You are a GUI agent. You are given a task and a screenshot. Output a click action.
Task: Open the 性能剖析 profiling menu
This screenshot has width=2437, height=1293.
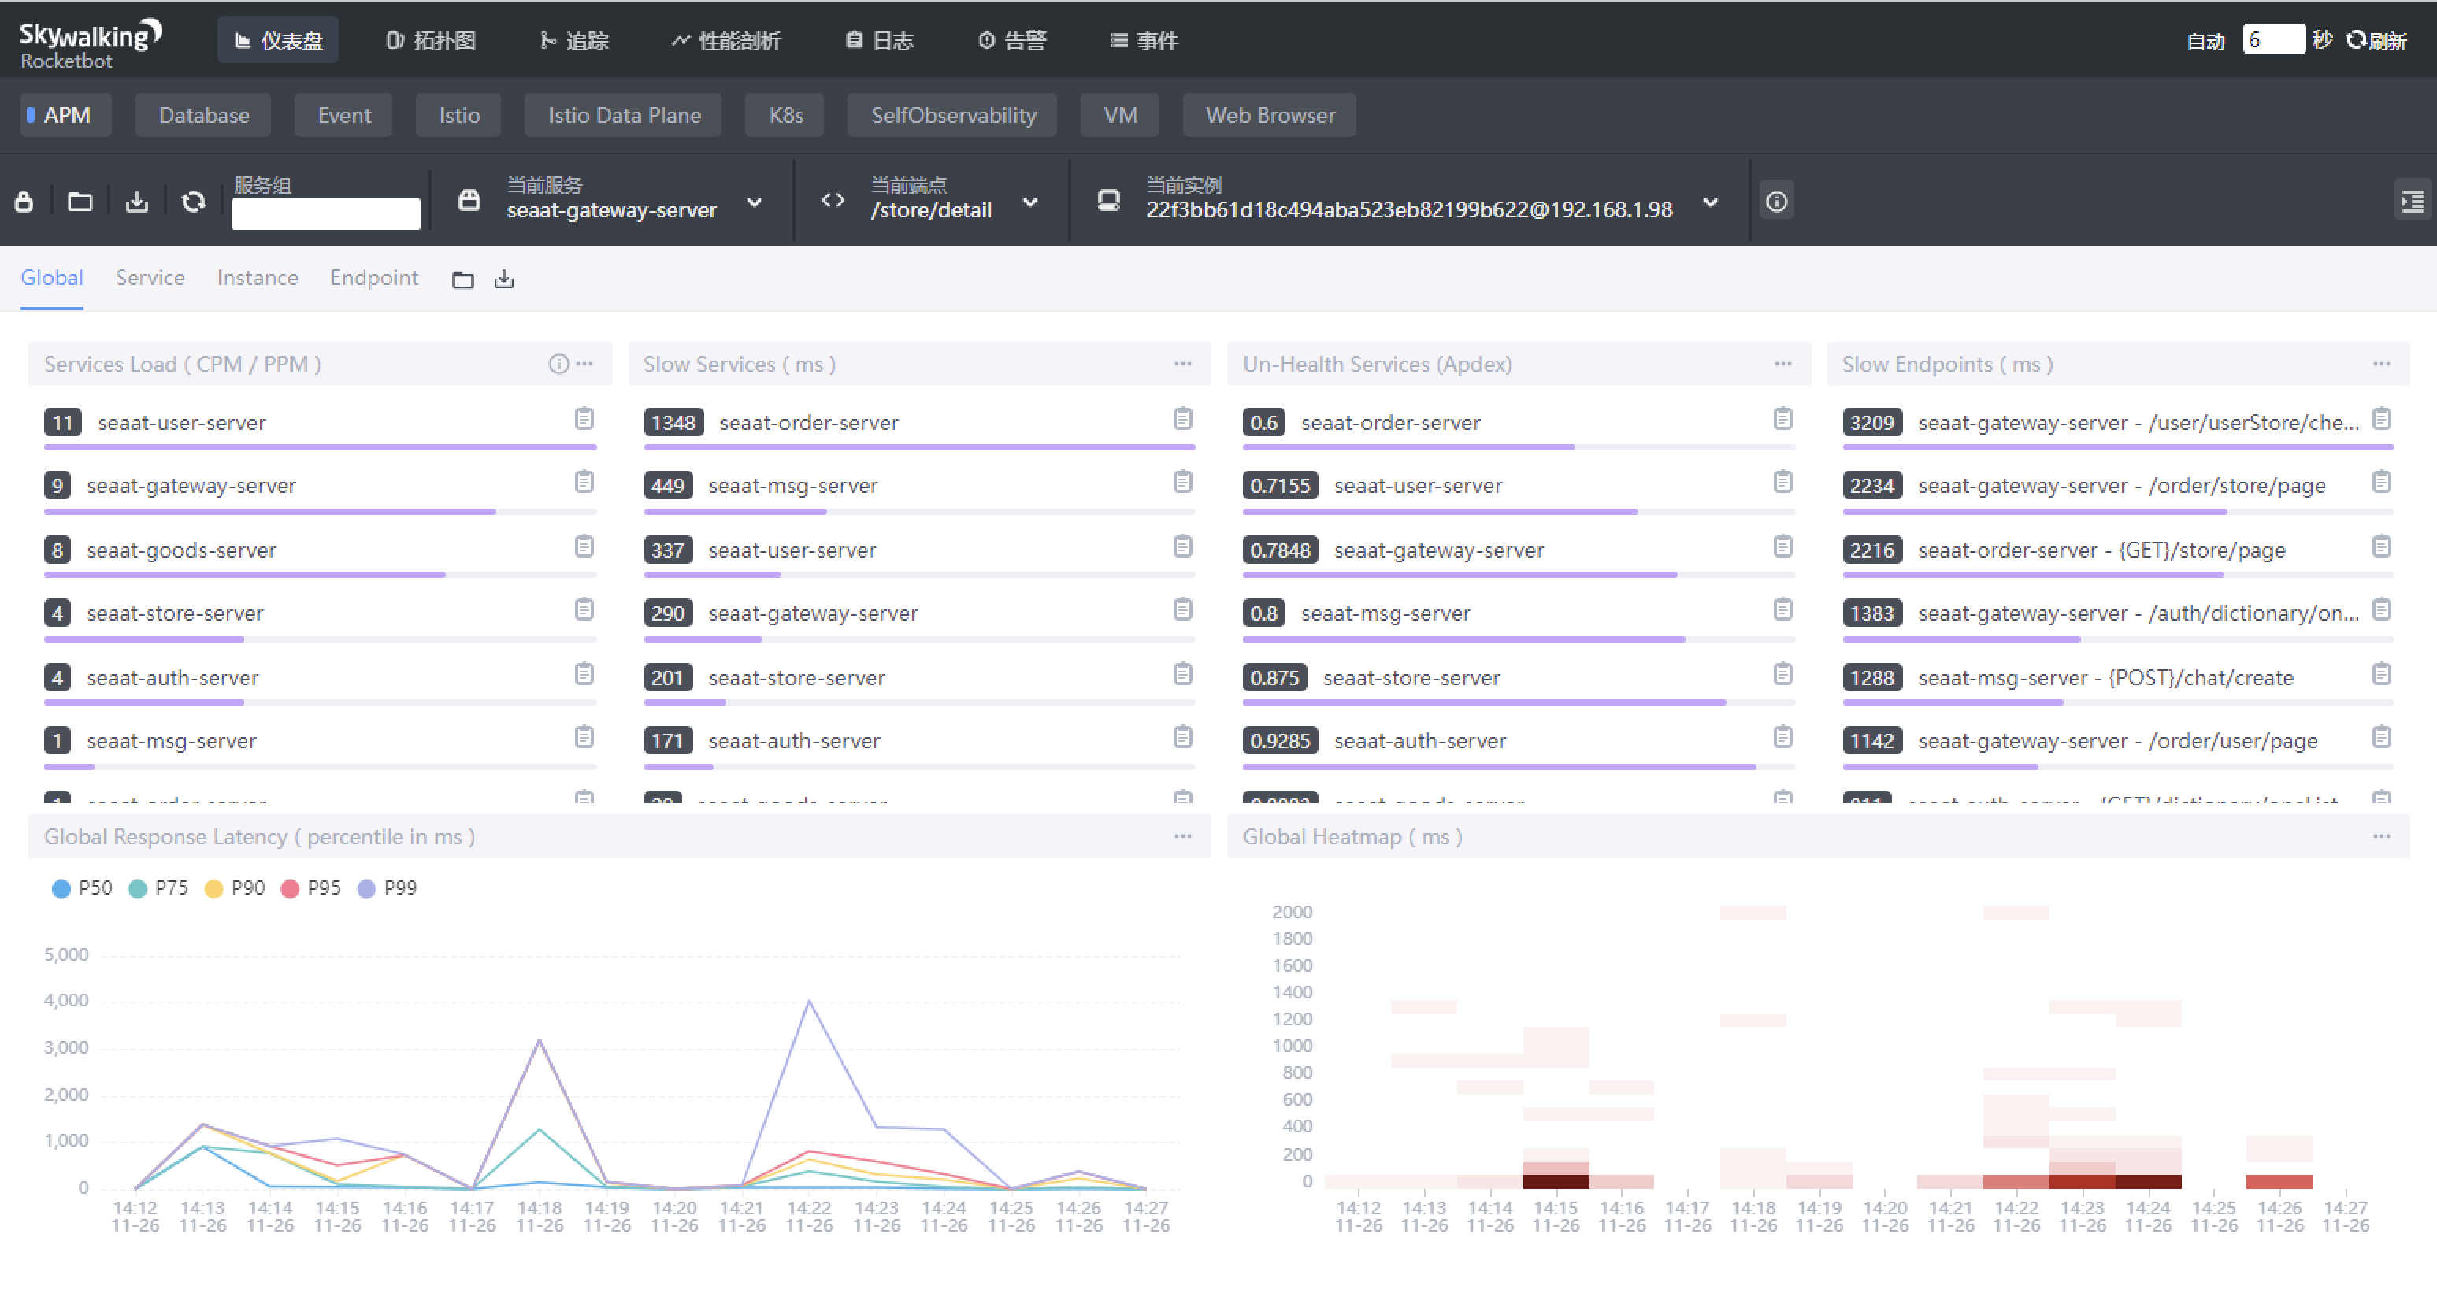[x=725, y=41]
